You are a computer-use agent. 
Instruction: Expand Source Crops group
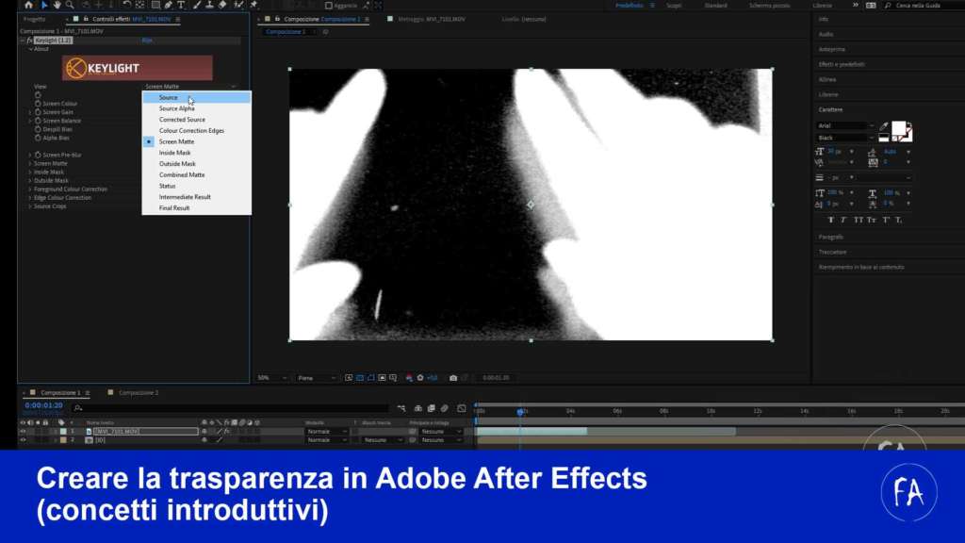point(30,206)
